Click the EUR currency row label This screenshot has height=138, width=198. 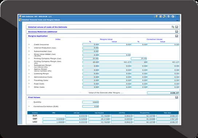[35, 116]
